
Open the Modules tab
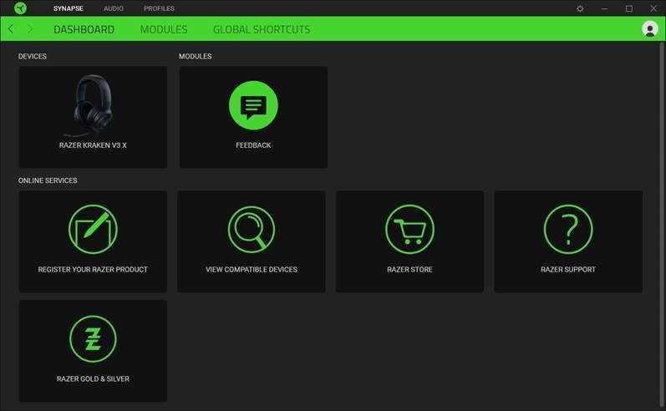point(164,29)
